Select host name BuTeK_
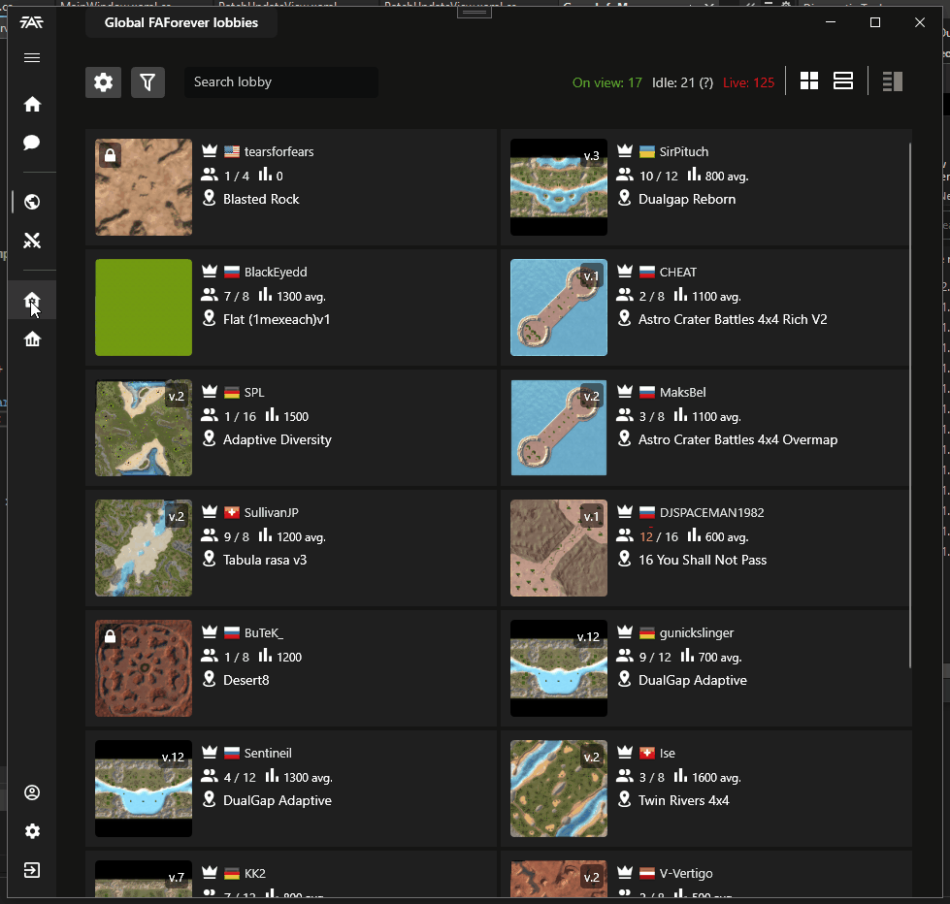The width and height of the screenshot is (950, 904). click(x=263, y=632)
